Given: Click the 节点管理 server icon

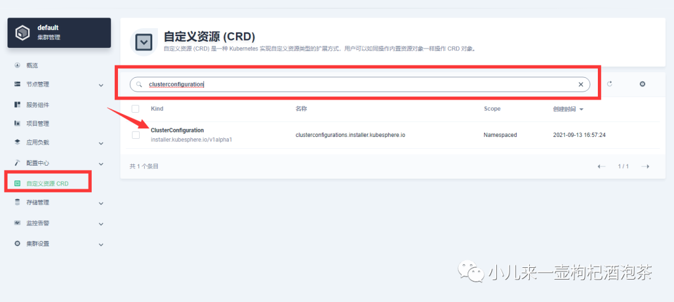Looking at the screenshot, I should (x=17, y=85).
